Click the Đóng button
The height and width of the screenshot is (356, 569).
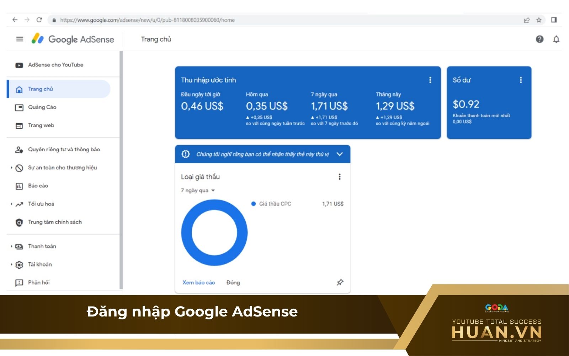tap(233, 283)
